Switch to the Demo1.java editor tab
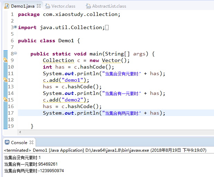This screenshot has height=177, width=214. click(22, 6)
